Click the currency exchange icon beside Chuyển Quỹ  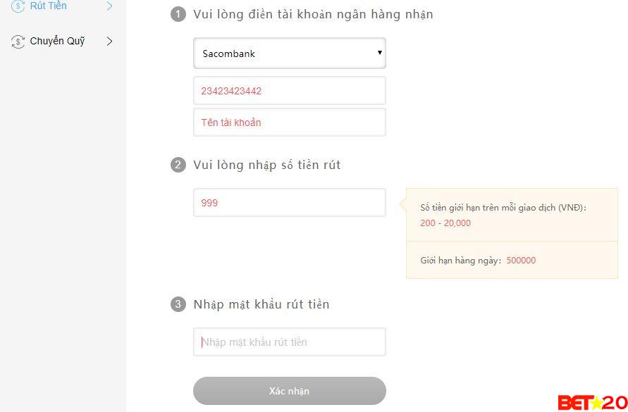18,41
